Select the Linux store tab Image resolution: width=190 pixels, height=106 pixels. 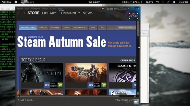click(102, 28)
